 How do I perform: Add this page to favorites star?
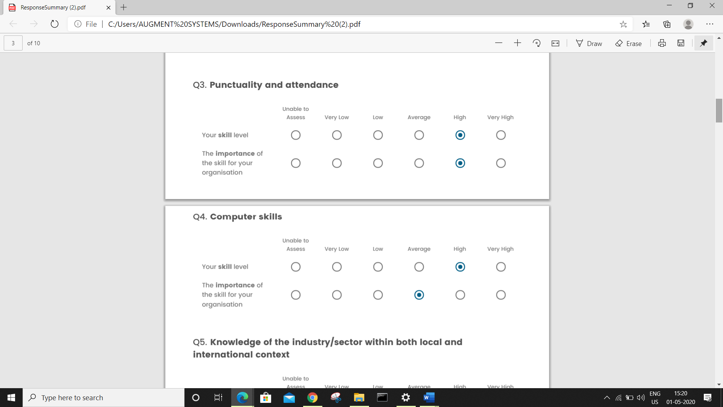coord(623,24)
